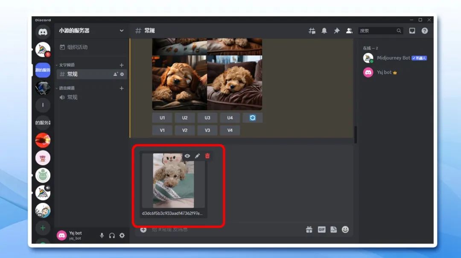Open user settings gear near Ysj bot
This screenshot has width=461, height=258.
pyautogui.click(x=122, y=235)
